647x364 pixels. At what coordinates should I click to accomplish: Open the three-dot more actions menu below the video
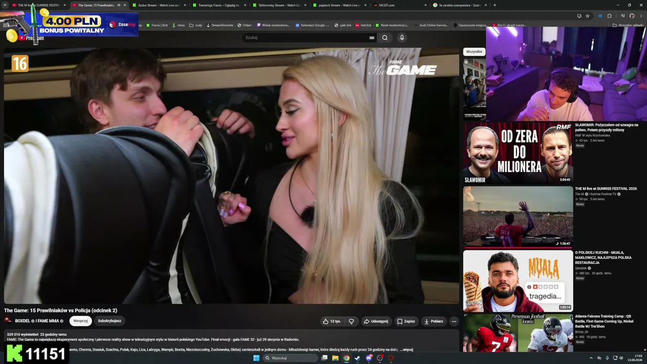click(x=454, y=321)
